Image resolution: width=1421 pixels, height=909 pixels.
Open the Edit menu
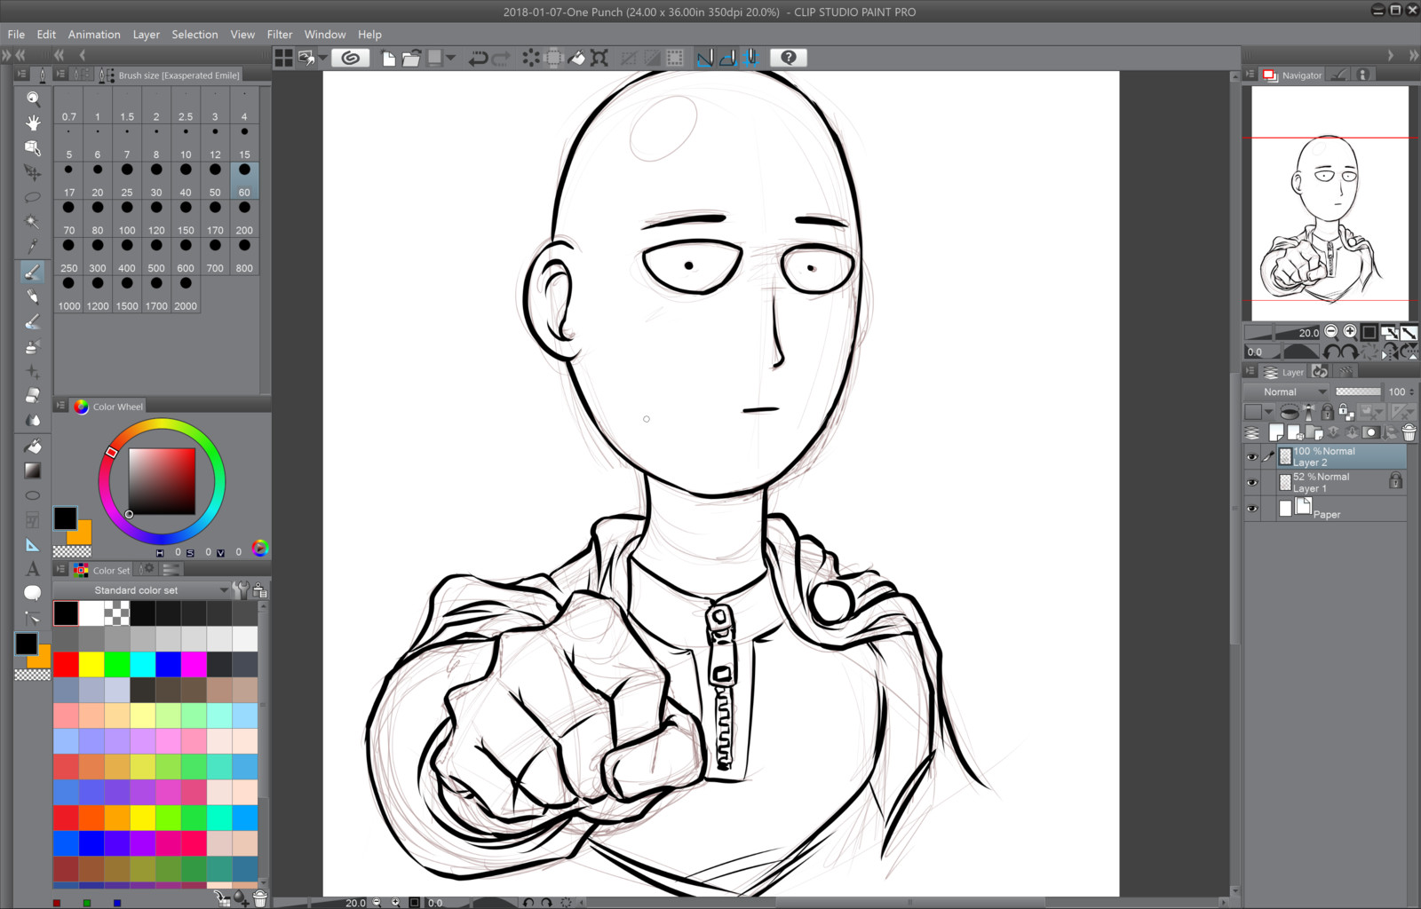pyautogui.click(x=46, y=35)
